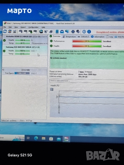Viewport: 124px width, 165px height.
Task: Click the '7 days, 11 hours' power-on value
Action: [x=85, y=72]
